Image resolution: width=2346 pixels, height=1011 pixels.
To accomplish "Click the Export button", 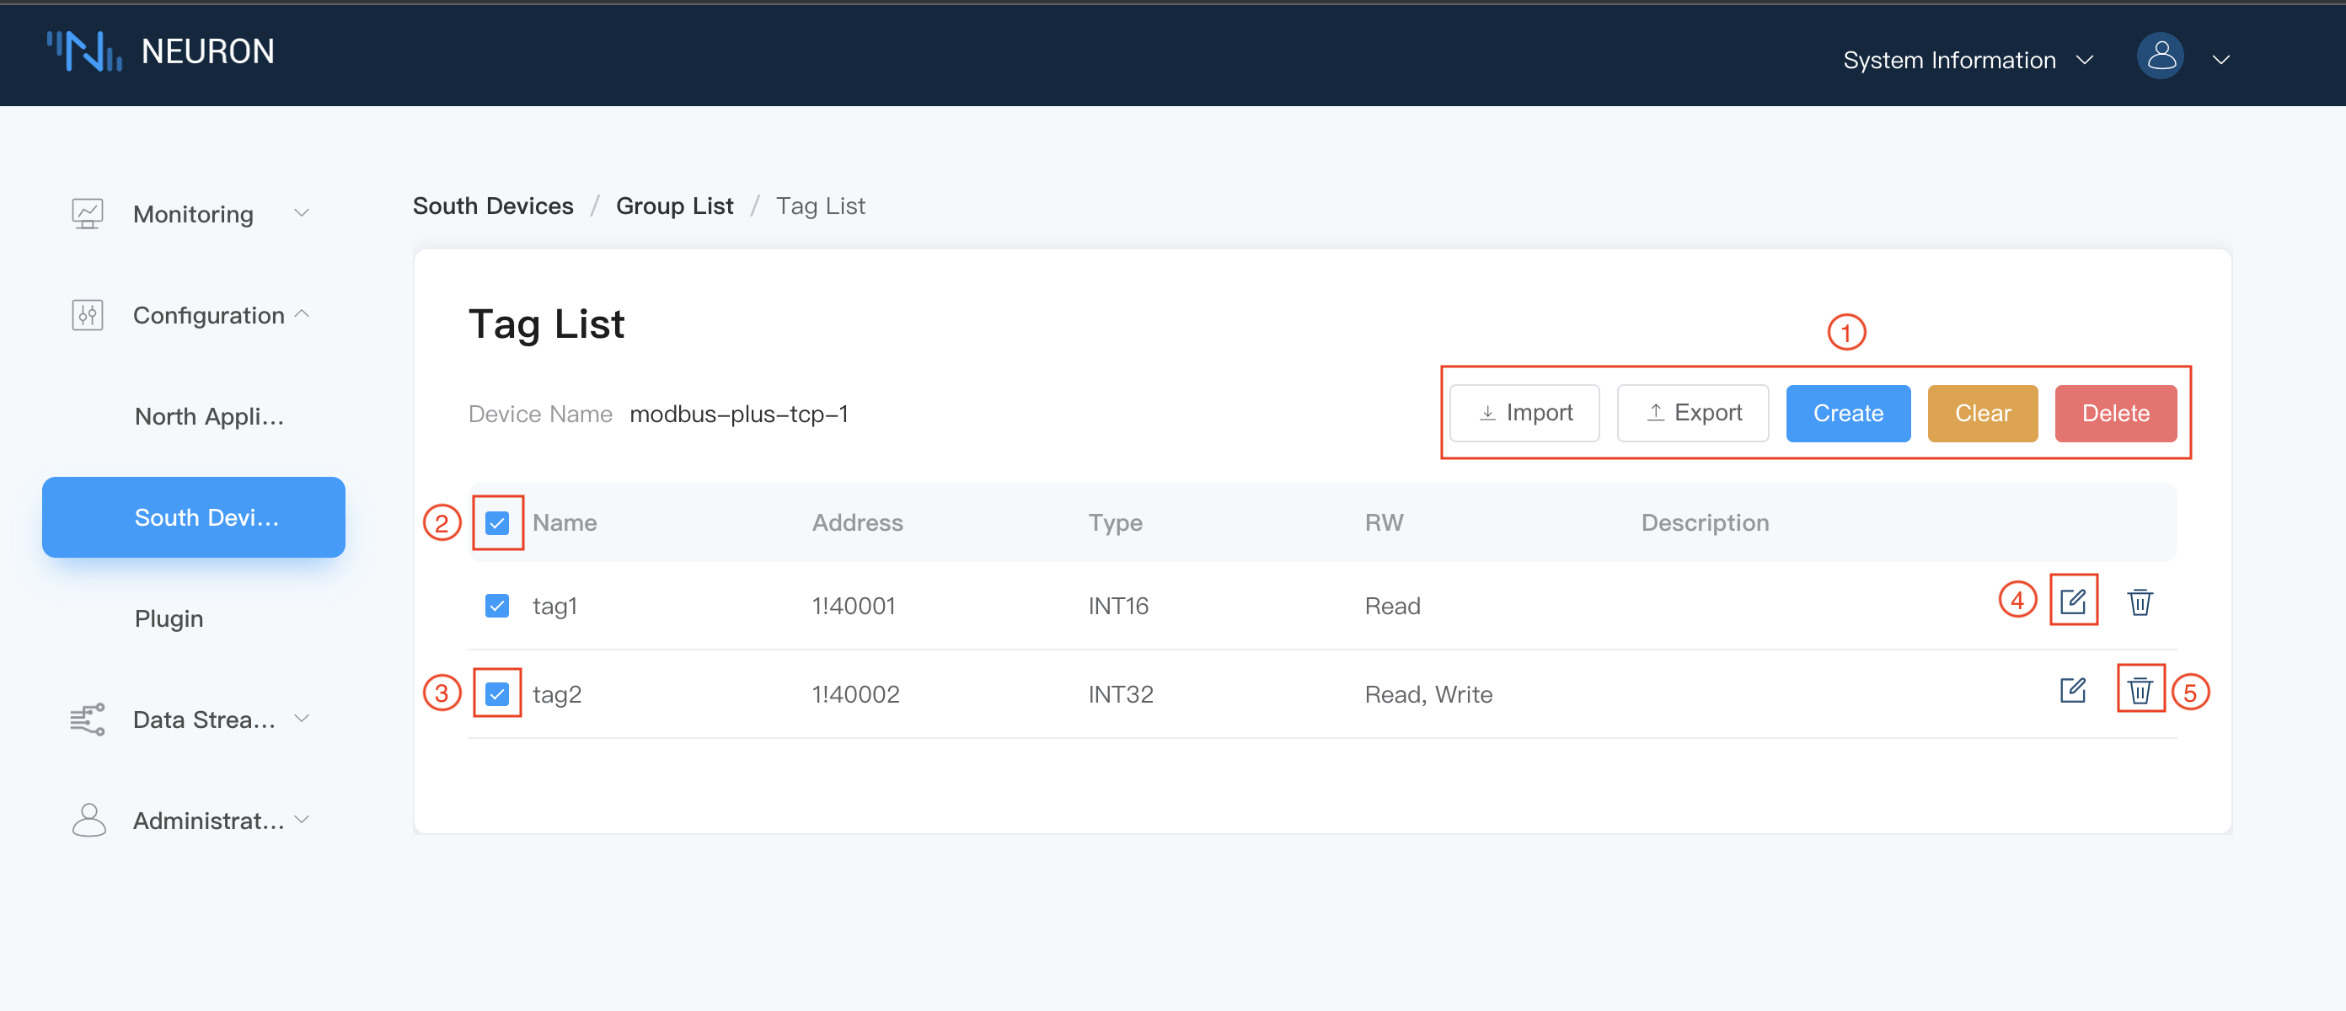I will click(1693, 414).
